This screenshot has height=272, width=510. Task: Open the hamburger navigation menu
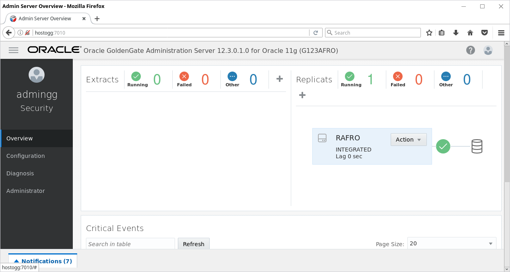pos(14,50)
